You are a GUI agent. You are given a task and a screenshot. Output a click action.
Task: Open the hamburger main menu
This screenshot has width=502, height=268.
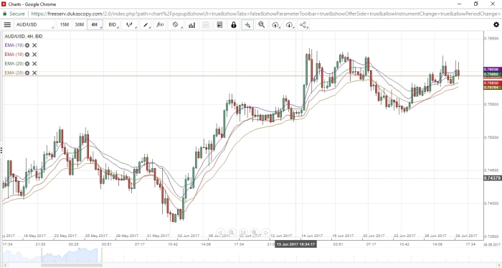click(x=7, y=24)
